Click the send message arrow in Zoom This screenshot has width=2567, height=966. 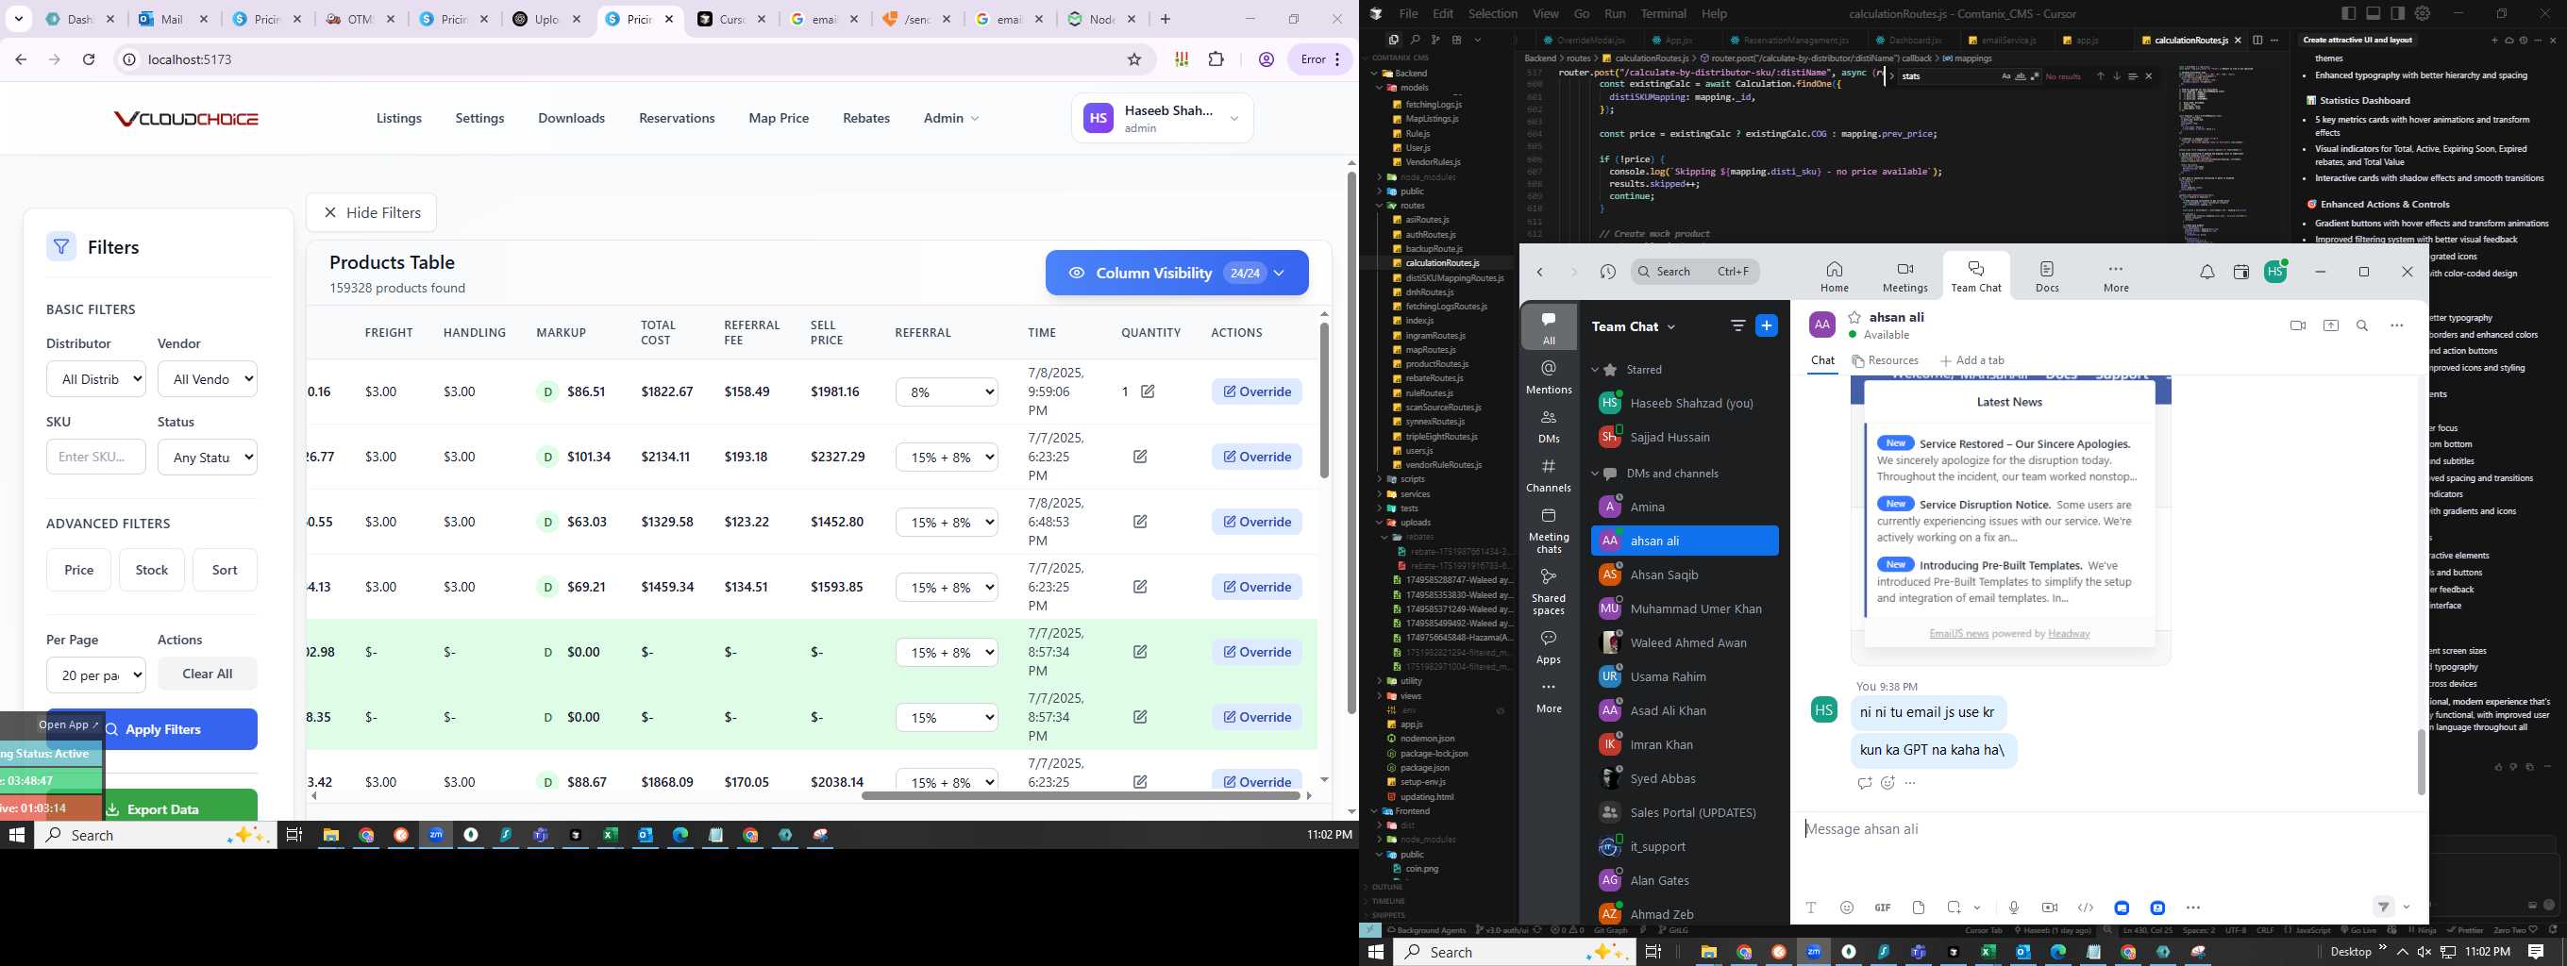click(x=2384, y=907)
